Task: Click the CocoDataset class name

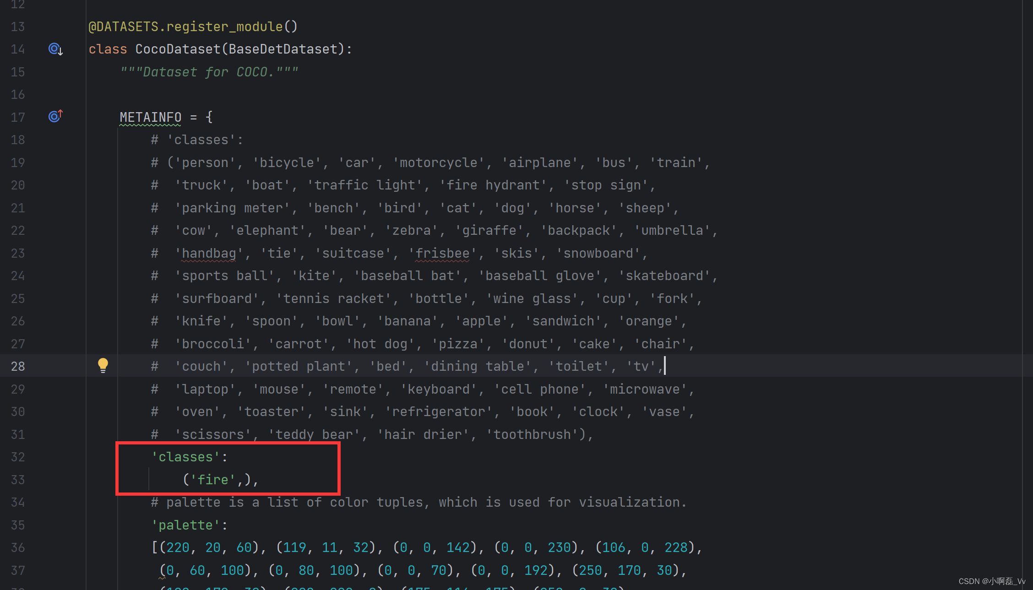Action: coord(178,49)
